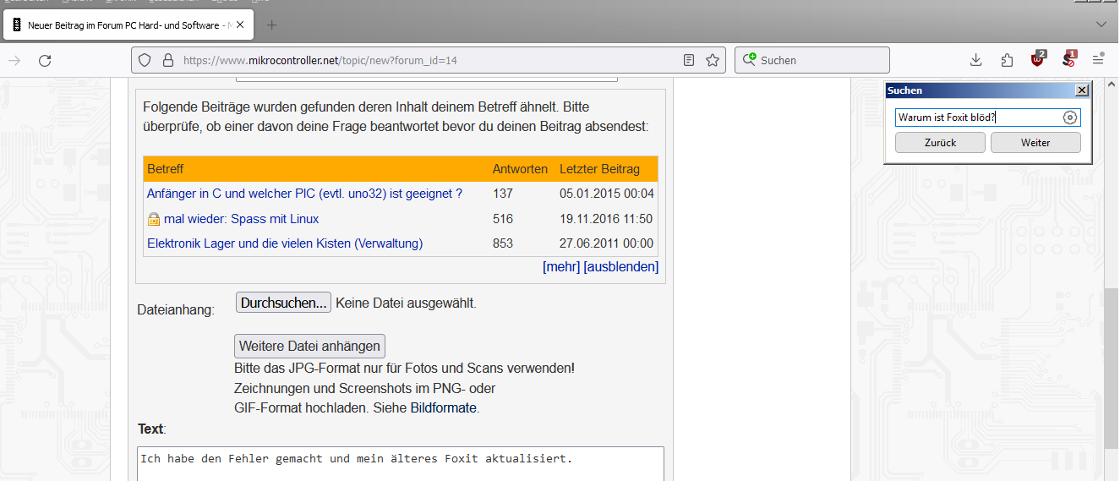The width and height of the screenshot is (1120, 481).
Task: Select the Neuer Beitrag browser tab
Action: 128,25
